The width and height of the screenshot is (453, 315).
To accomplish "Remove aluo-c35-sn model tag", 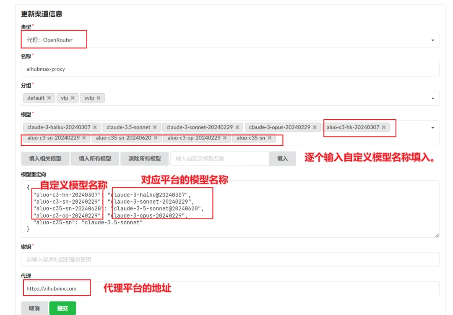I will pos(269,138).
